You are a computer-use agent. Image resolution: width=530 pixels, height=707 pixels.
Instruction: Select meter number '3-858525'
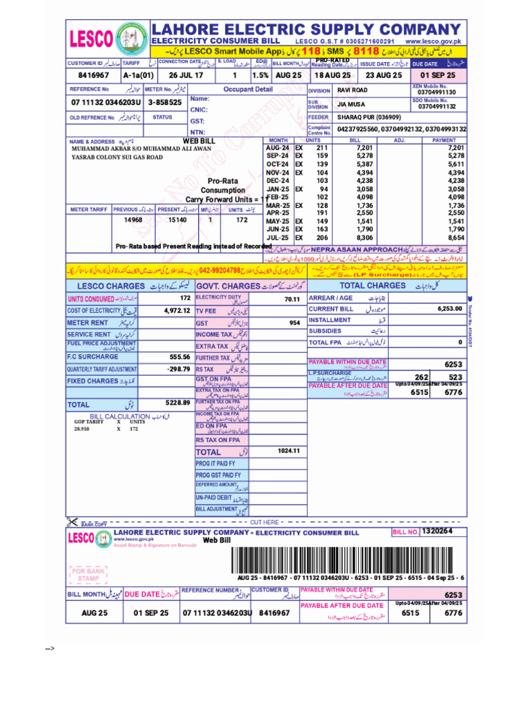click(x=165, y=102)
